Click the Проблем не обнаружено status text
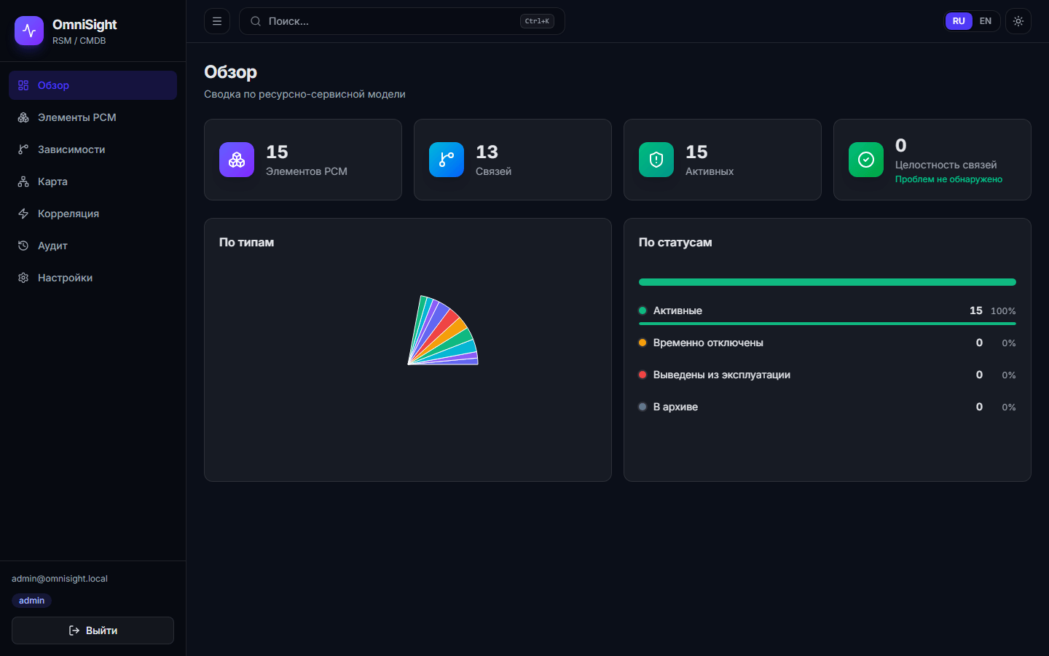Screen dimensions: 1049x656 pos(948,179)
